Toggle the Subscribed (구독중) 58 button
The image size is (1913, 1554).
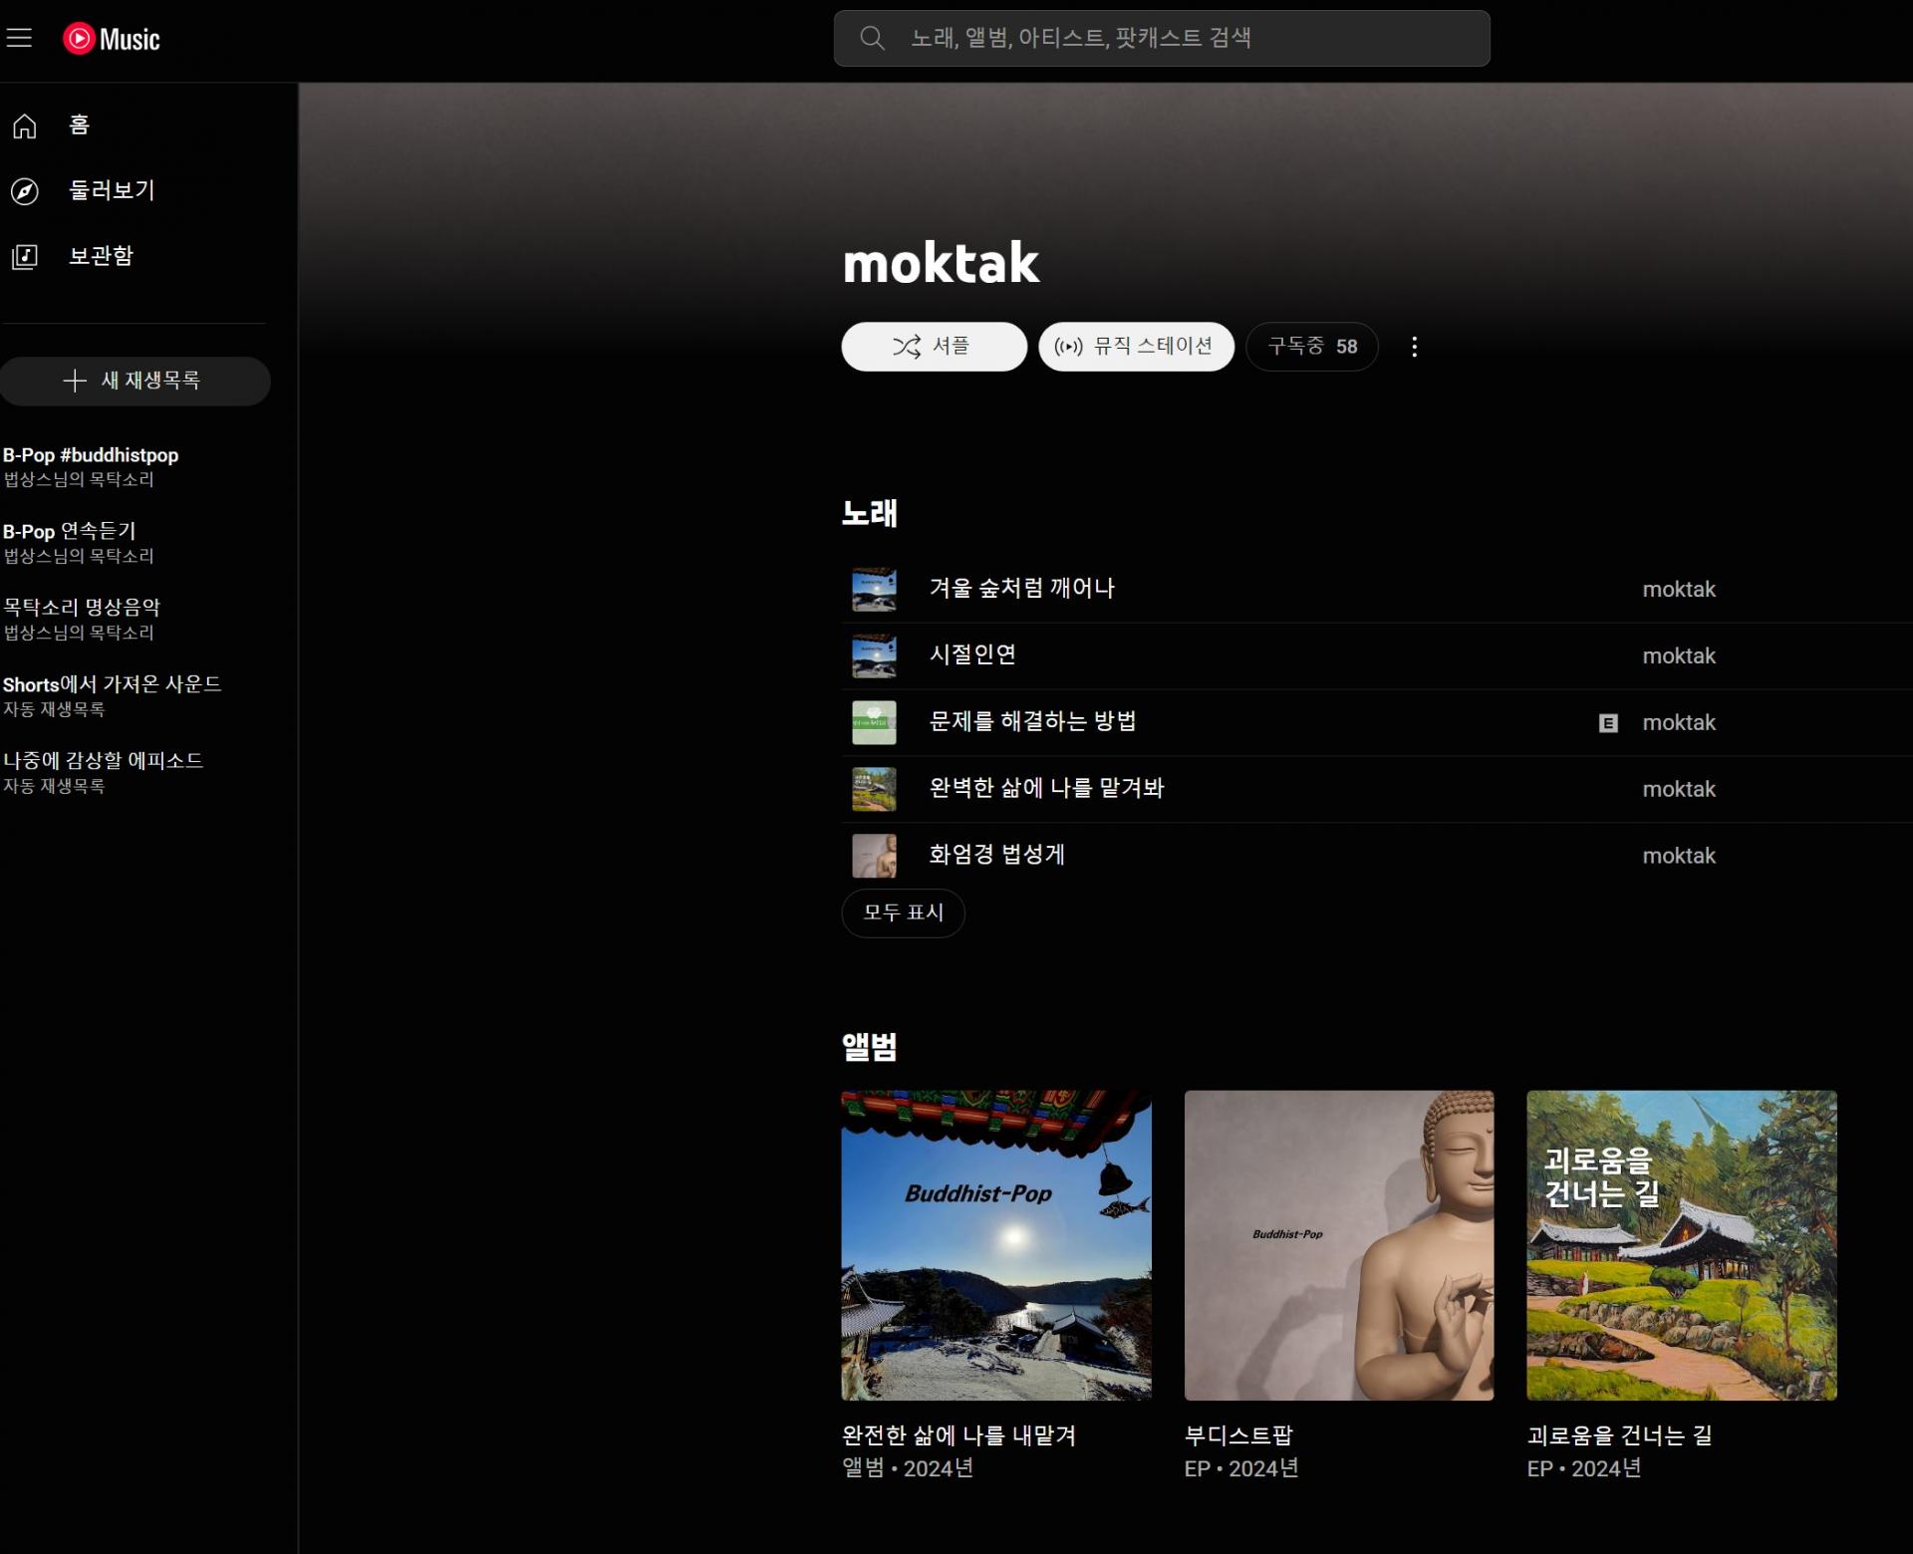(x=1311, y=347)
